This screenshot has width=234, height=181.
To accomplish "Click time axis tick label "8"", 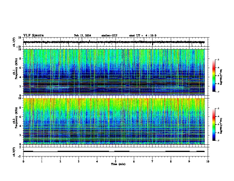I will [x=171, y=161].
